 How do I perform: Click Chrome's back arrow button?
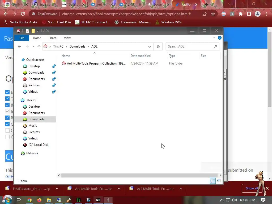(x=6, y=14)
